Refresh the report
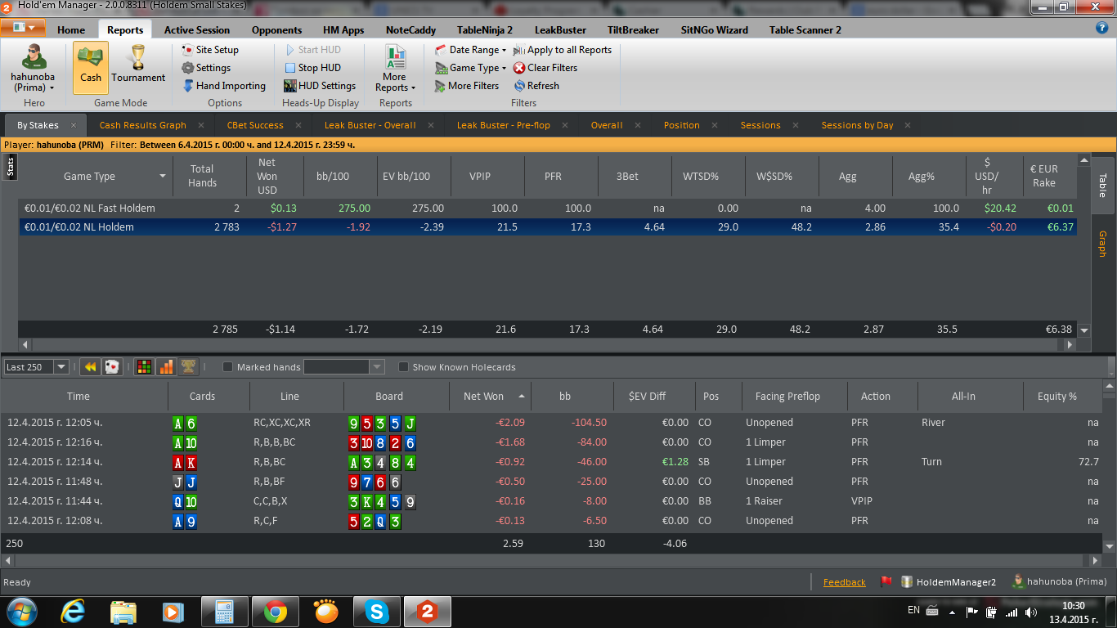The height and width of the screenshot is (628, 1117). 536,86
